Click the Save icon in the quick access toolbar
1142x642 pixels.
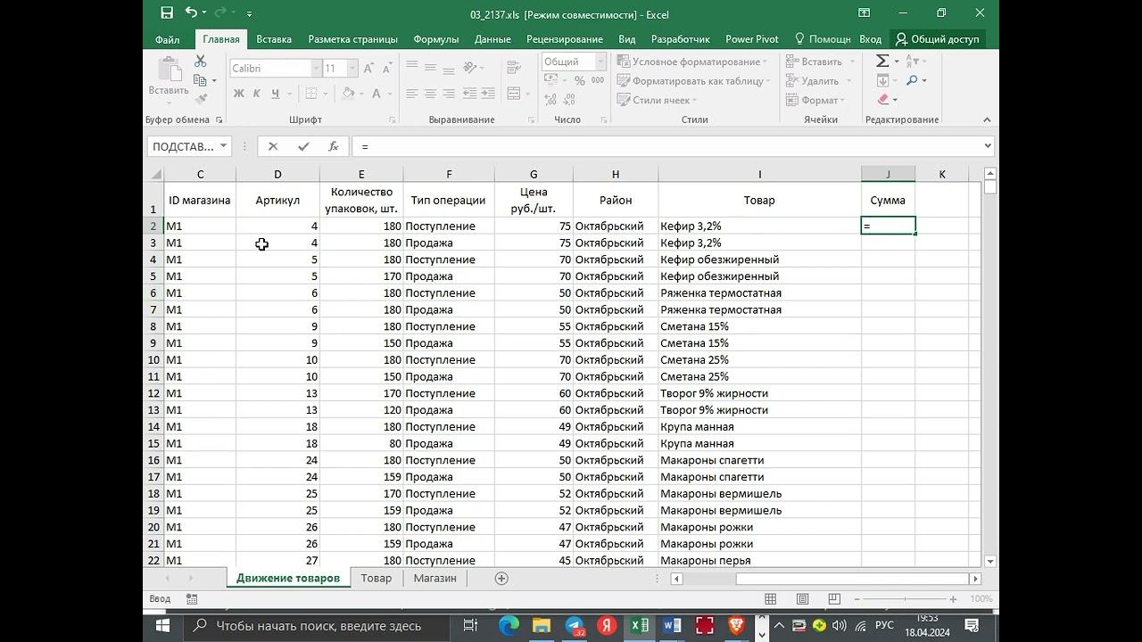[167, 13]
